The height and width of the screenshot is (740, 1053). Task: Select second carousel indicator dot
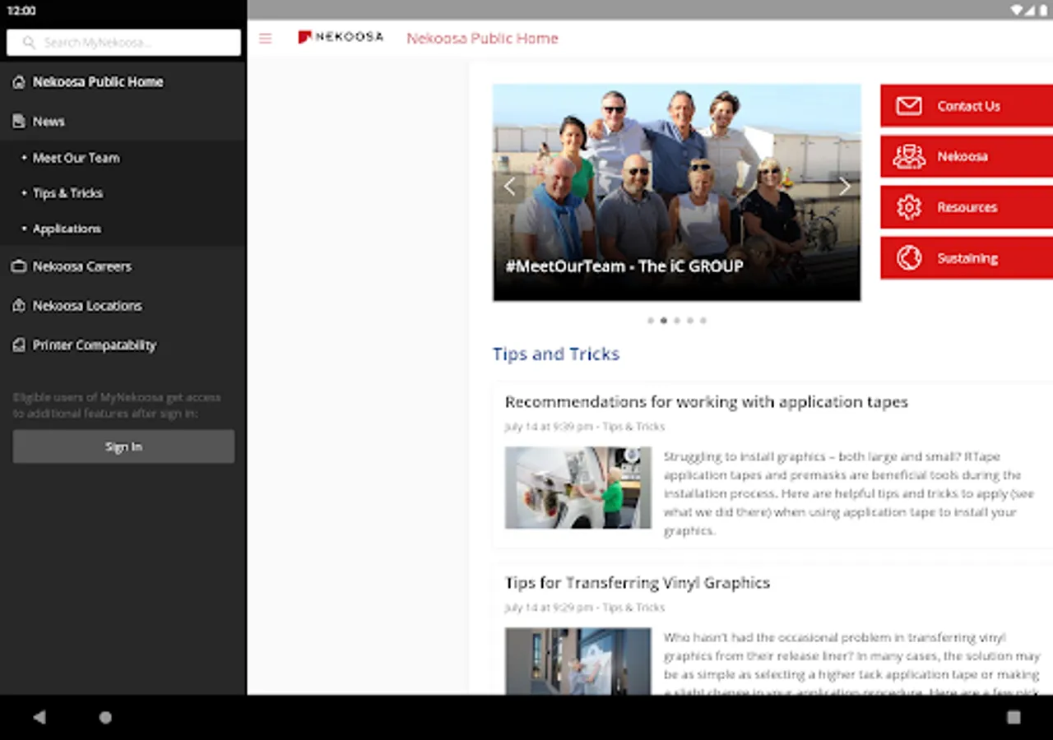pos(664,321)
